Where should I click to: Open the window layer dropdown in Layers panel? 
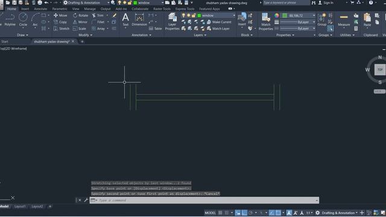point(233,15)
